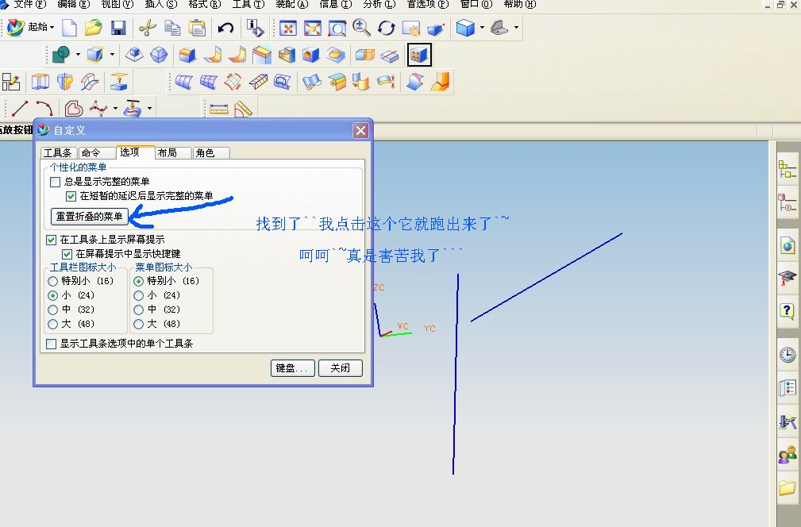
Task: Click the highlighted instance array feature icon
Action: [419, 55]
